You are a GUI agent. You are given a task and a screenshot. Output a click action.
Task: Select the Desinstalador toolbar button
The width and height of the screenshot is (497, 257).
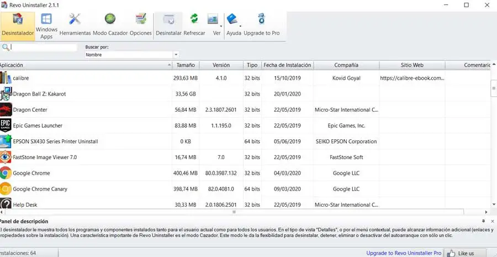(x=18, y=27)
